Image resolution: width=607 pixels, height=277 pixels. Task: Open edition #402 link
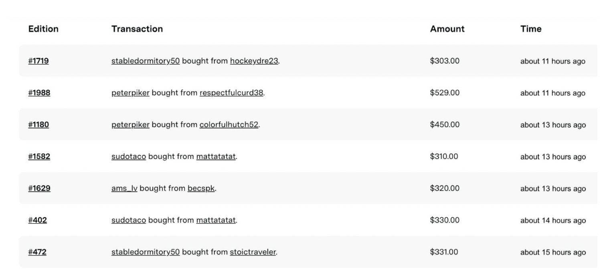[37, 220]
